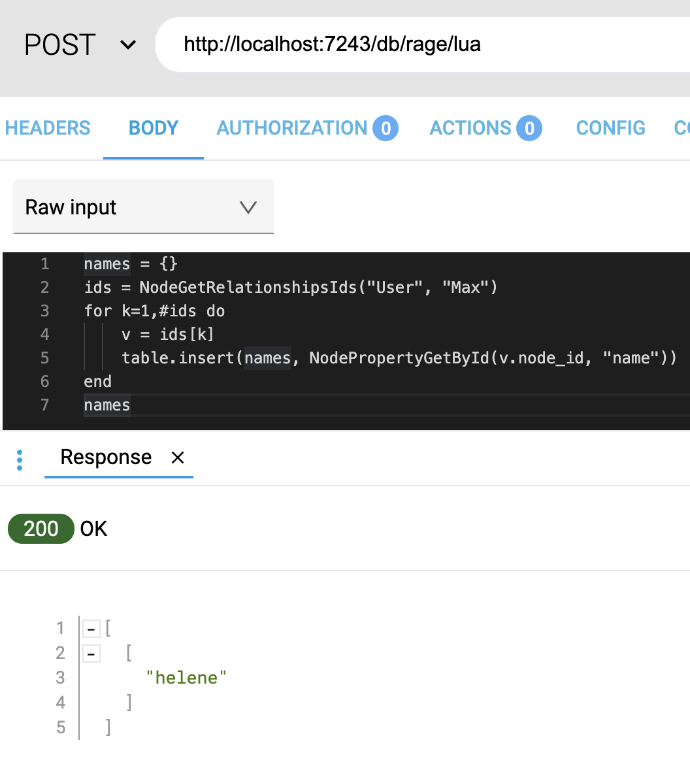This screenshot has width=690, height=766.
Task: Go to the ACTIONS tab
Action: pos(470,127)
